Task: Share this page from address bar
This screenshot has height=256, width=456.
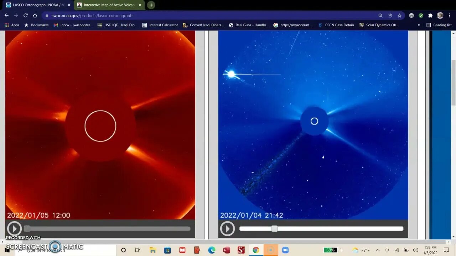Action: coord(390,16)
